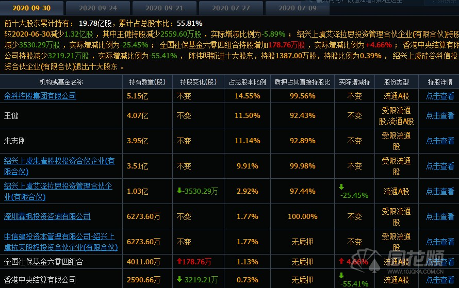Screen dimensions: 459x288
Task: Click the 100.00% pledge ratio
Action: click(302, 216)
